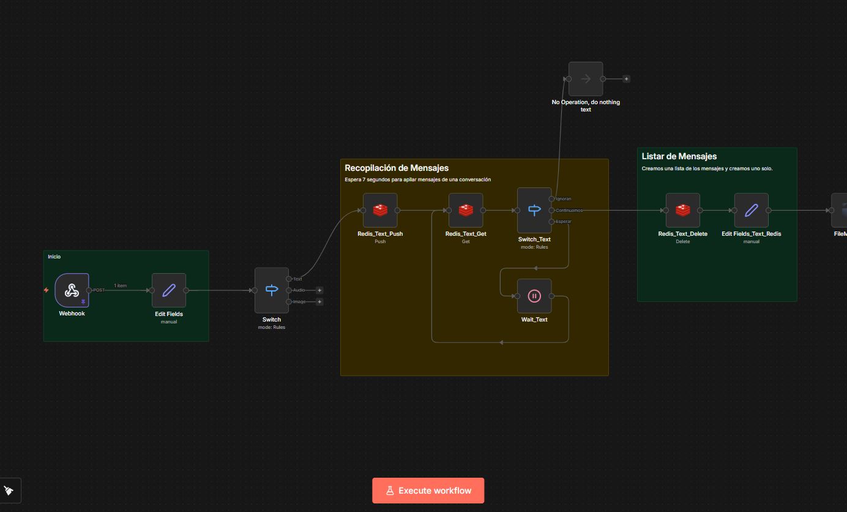The height and width of the screenshot is (512, 847).
Task: Select the Webhook trigger node
Action: [x=72, y=290]
